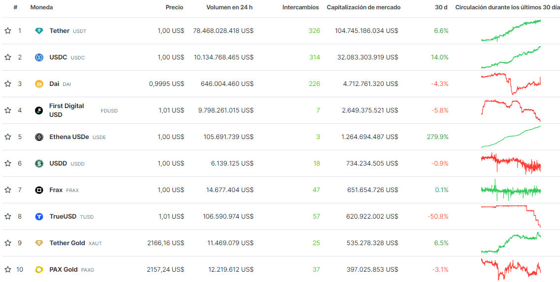
Task: Click the Frax coin logo icon
Action: point(39,190)
